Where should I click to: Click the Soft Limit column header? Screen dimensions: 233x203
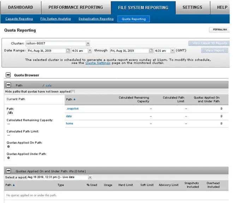(147, 185)
